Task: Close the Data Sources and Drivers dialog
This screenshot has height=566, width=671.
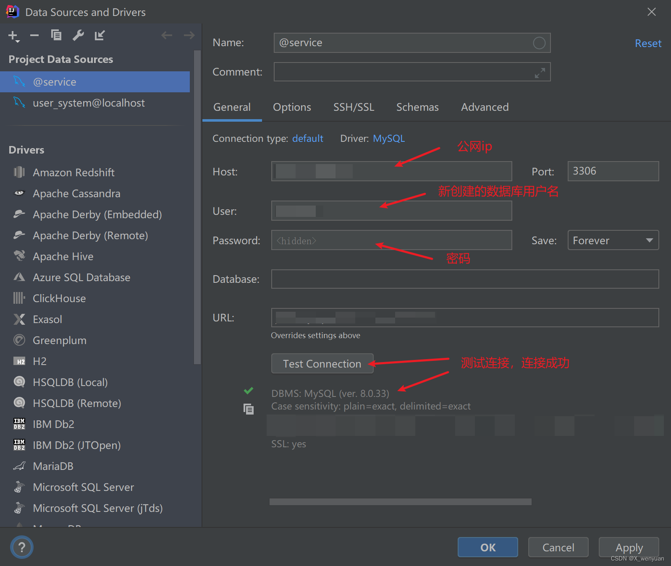Action: pos(651,12)
